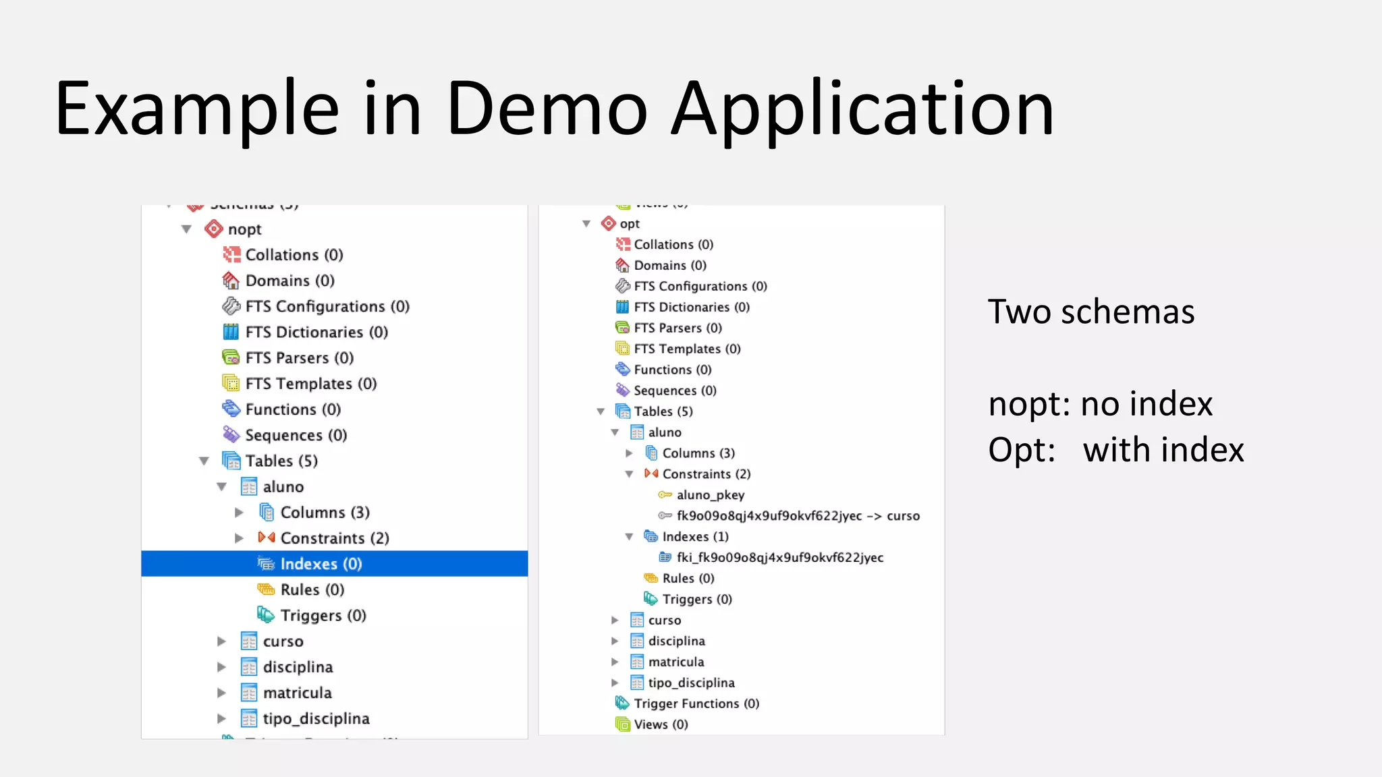Click Indexes (1) icon in opt aluno
This screenshot has width=1382, height=777.
[x=651, y=536]
